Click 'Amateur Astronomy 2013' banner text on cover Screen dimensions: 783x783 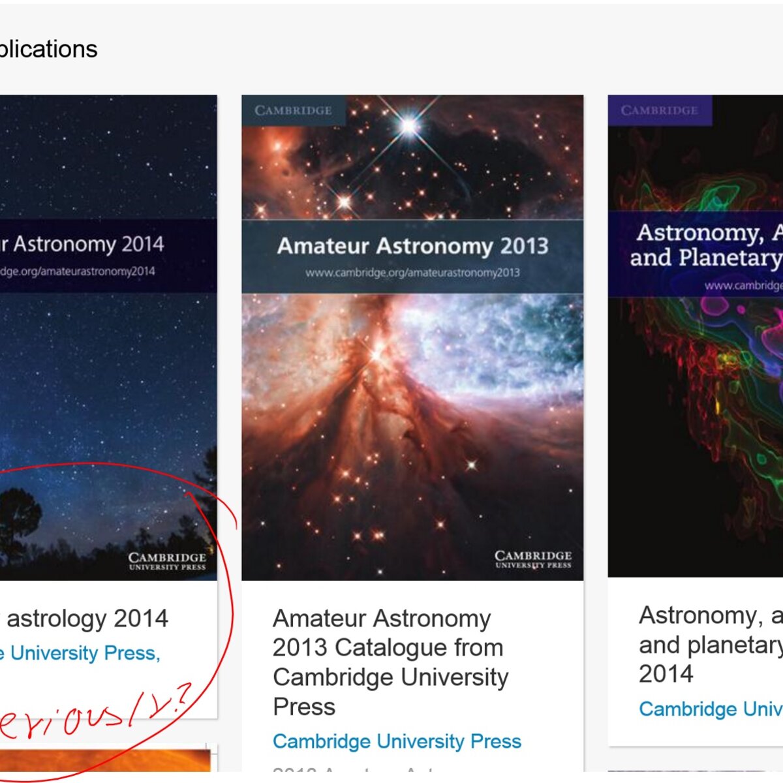coord(412,246)
